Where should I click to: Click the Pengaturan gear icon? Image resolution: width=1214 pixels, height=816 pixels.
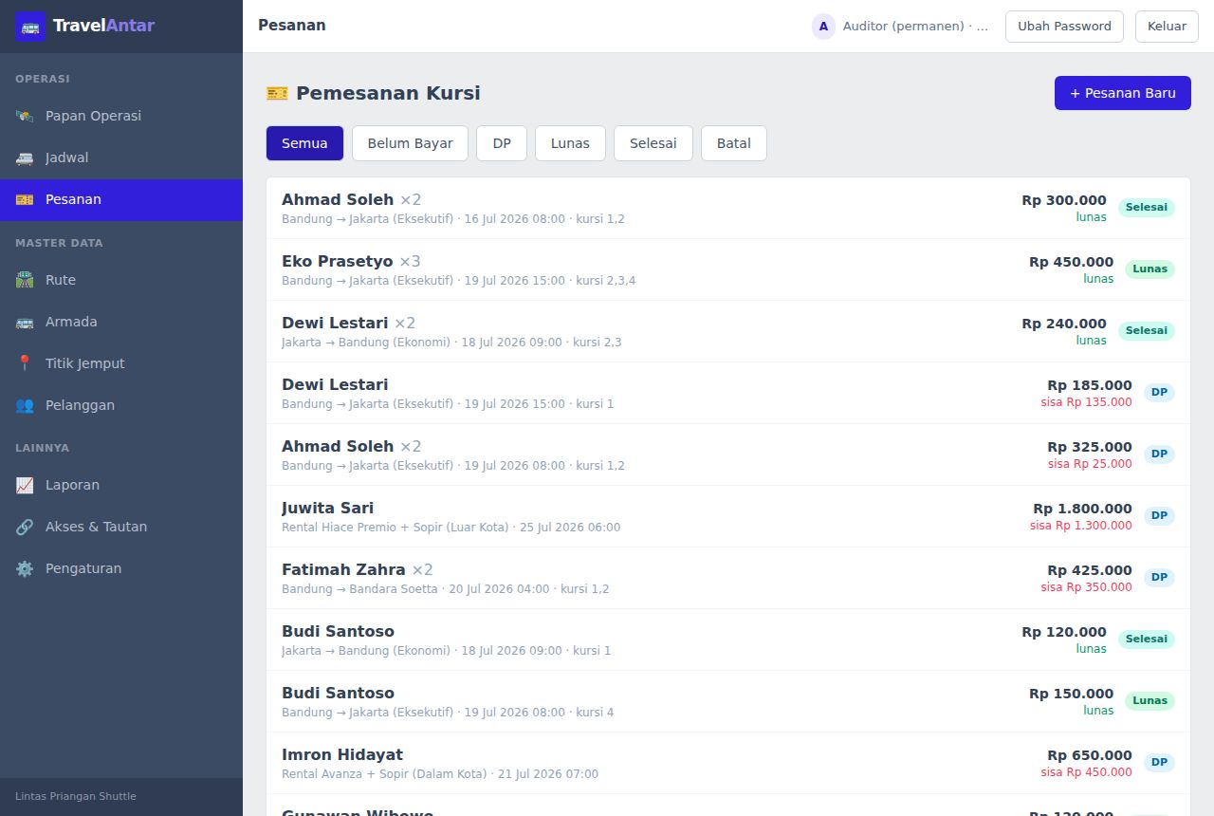25,568
